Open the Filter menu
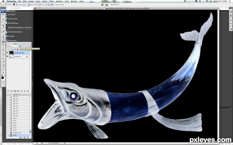The image size is (233, 145). [52, 1]
